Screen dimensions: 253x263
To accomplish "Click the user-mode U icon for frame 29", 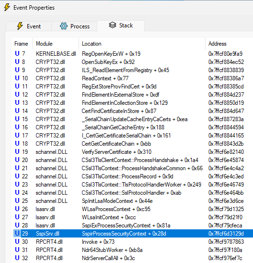I will coord(17,234).
